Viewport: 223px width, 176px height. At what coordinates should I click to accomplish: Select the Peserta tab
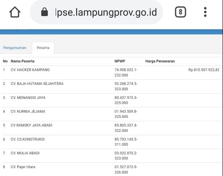[x=43, y=48]
